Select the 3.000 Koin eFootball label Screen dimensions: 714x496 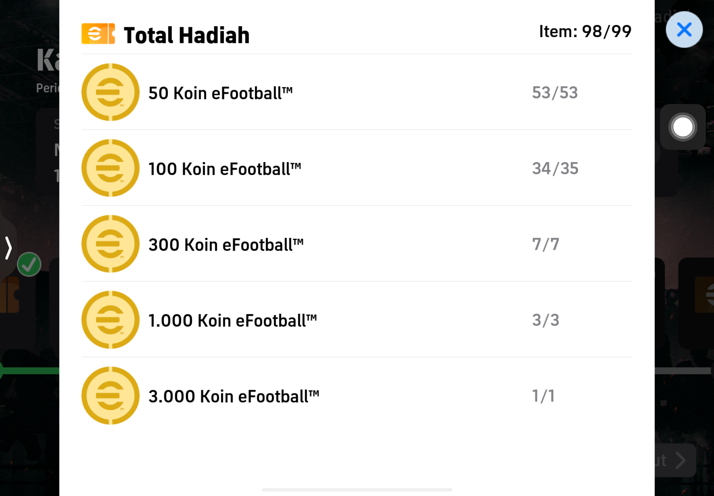(234, 396)
